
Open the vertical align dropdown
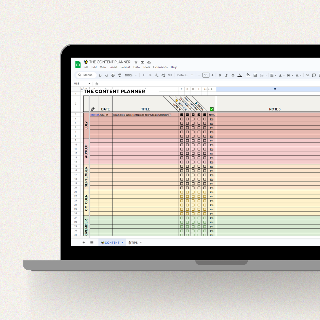point(282,75)
